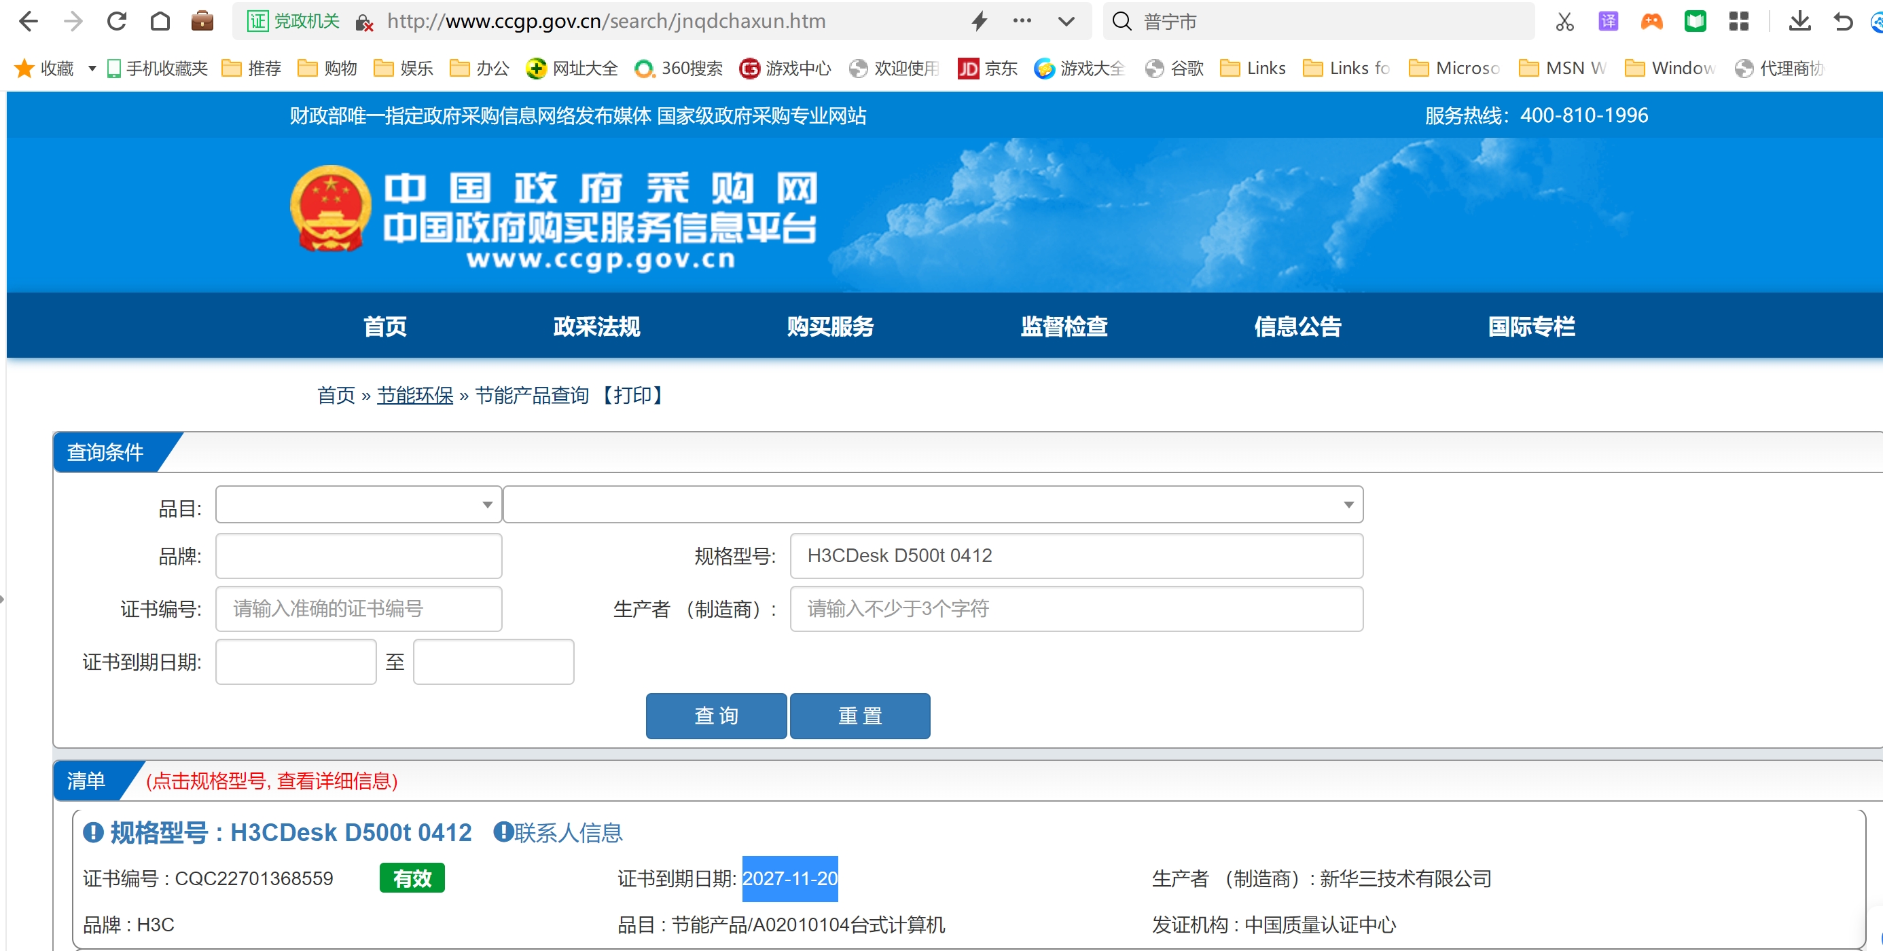The height and width of the screenshot is (951, 1883).
Task: Open the downloads arrow icon
Action: point(1800,22)
